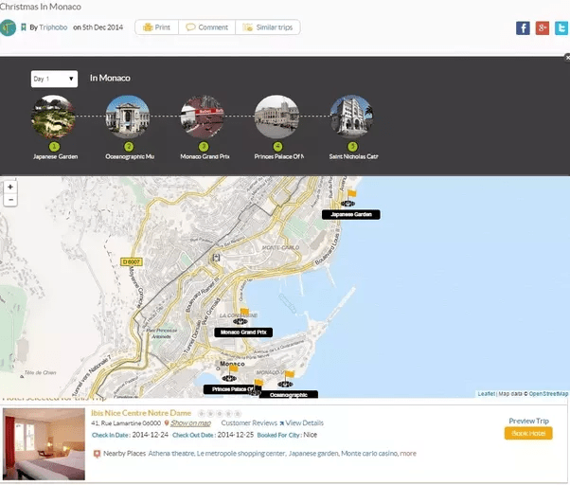Open the Day 1 dropdown
Viewport: 570px width, 485px height.
54,79
